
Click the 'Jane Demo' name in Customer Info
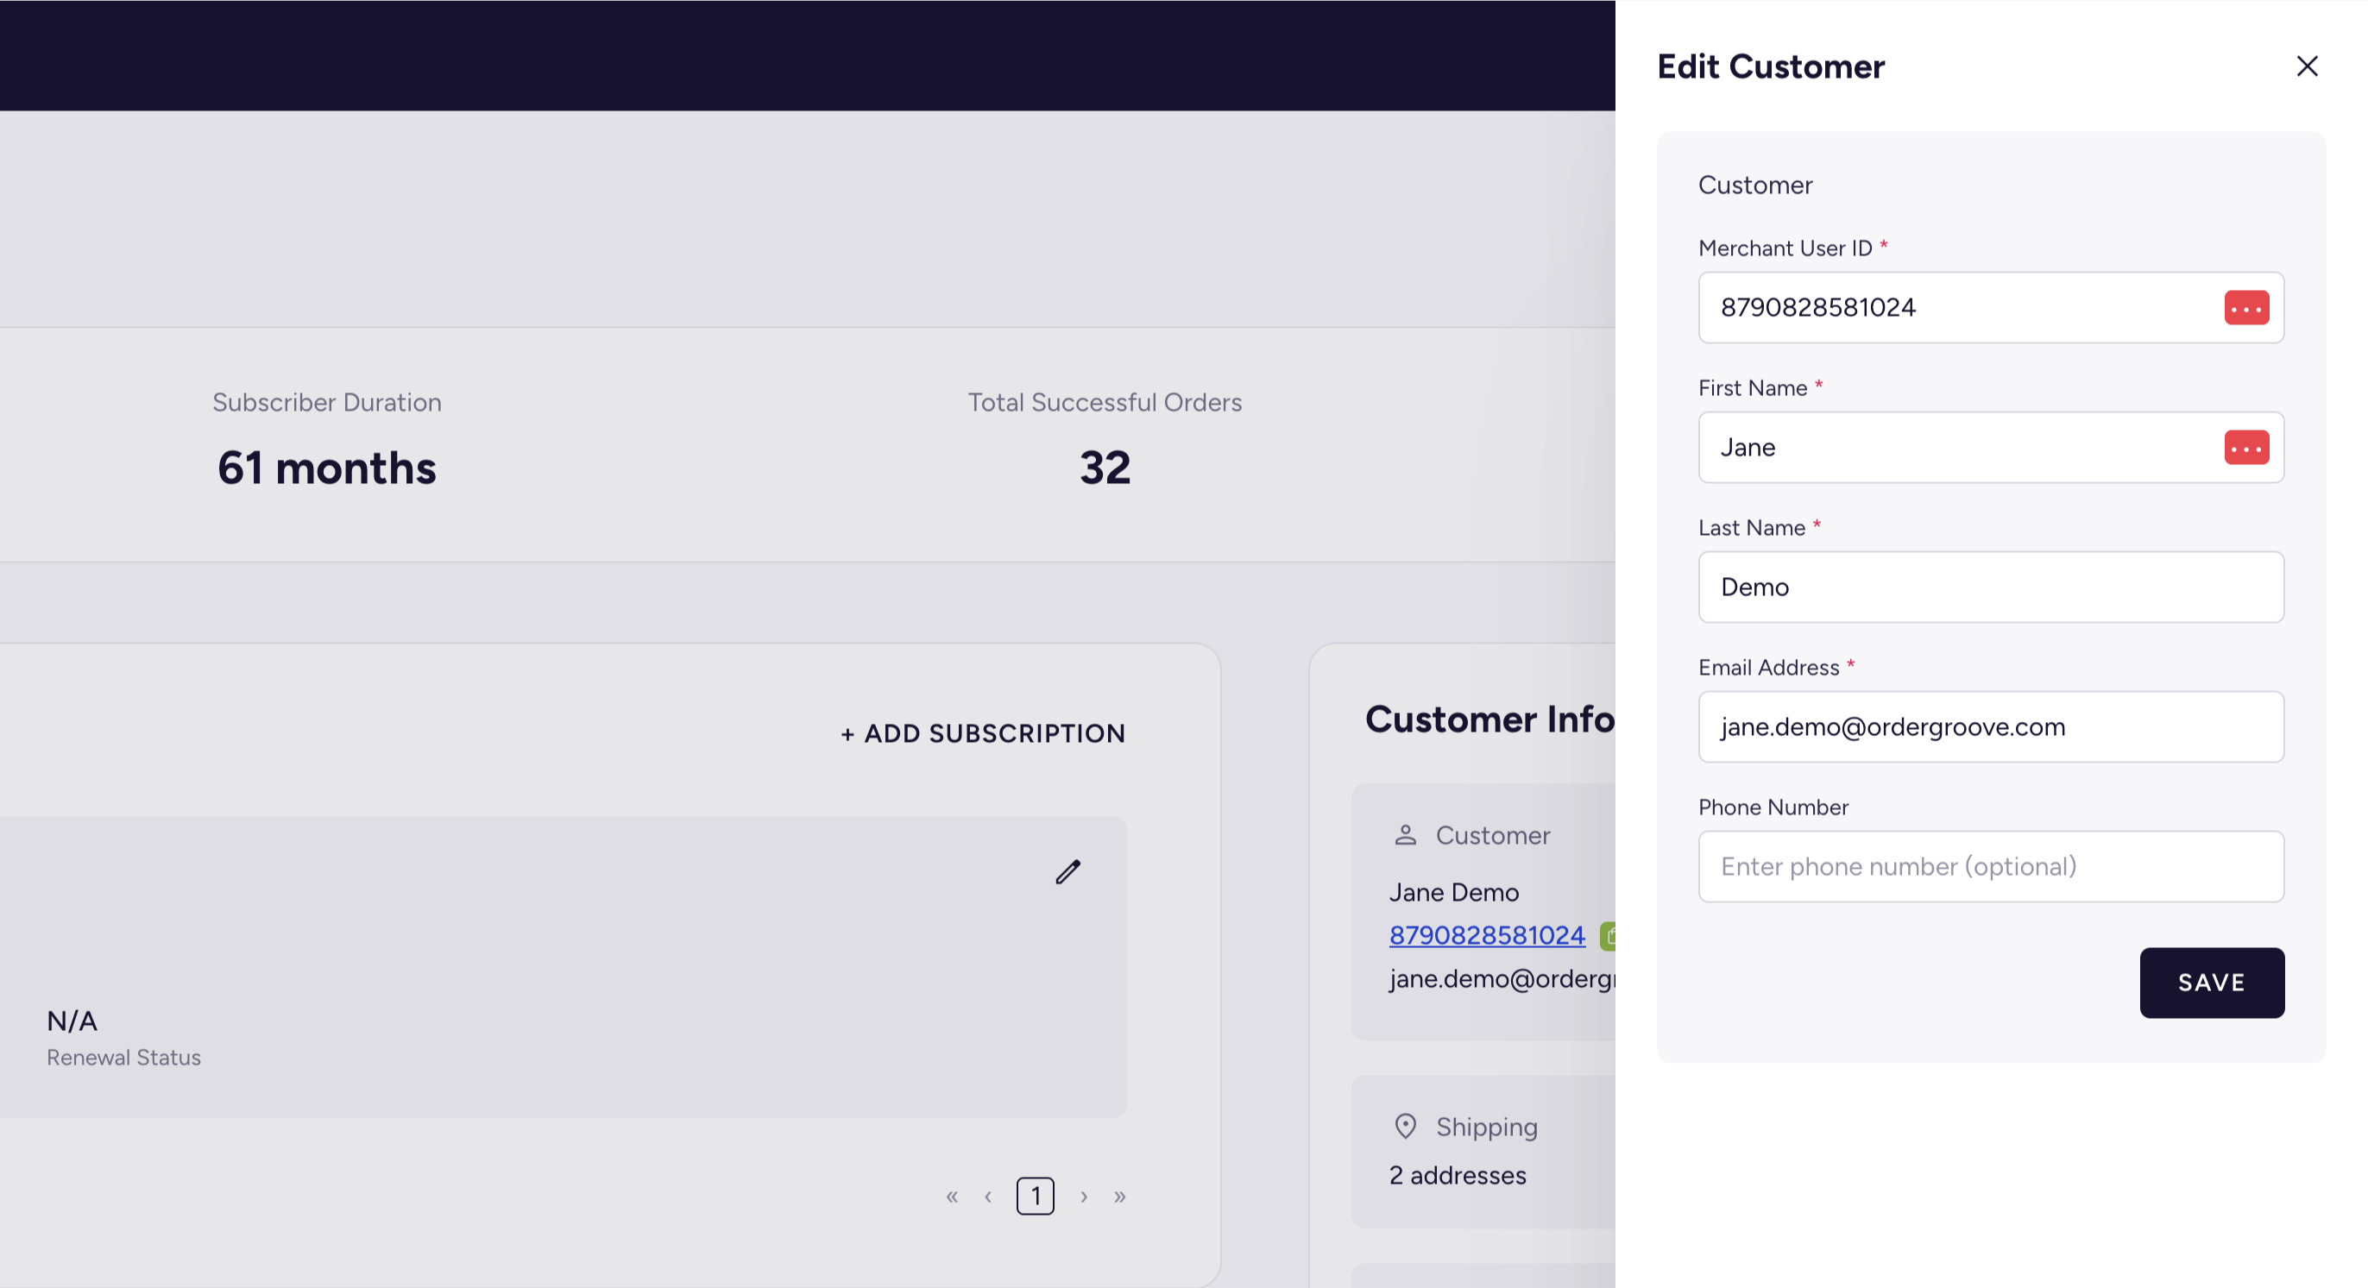pos(1453,892)
